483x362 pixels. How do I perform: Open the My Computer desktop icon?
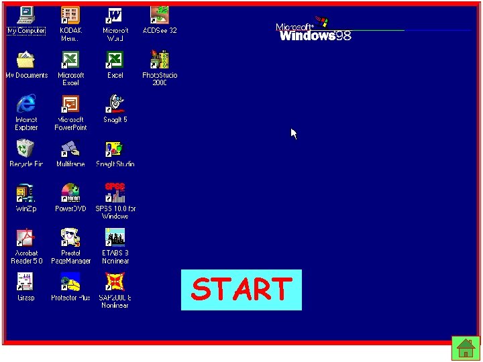pyautogui.click(x=26, y=15)
